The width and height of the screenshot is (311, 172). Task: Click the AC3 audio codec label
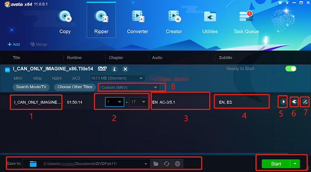pos(76,78)
